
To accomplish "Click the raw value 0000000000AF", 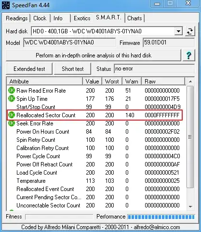I will tap(162, 164).
